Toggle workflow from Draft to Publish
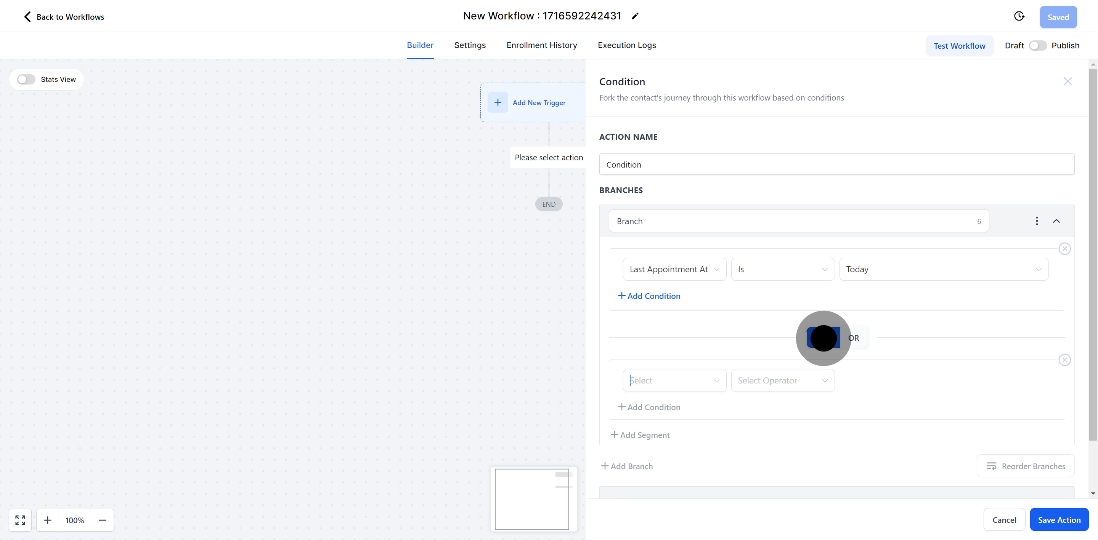This screenshot has height=540, width=1098. [1037, 46]
